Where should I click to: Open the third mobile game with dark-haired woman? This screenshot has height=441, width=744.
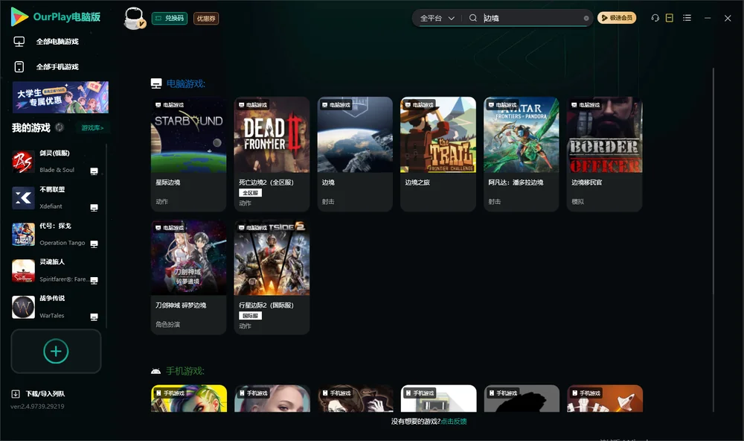pos(356,399)
